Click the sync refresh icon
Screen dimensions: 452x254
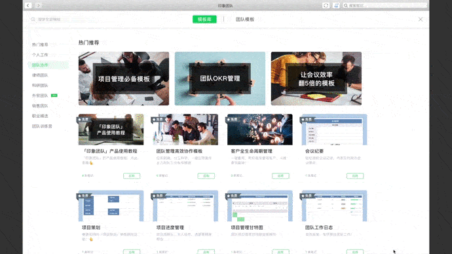click(x=326, y=5)
